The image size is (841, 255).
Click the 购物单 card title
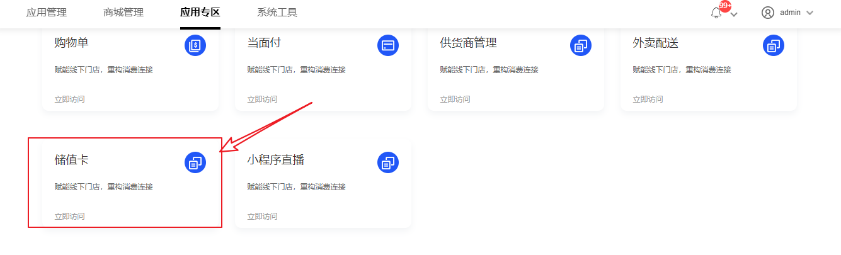(x=71, y=43)
